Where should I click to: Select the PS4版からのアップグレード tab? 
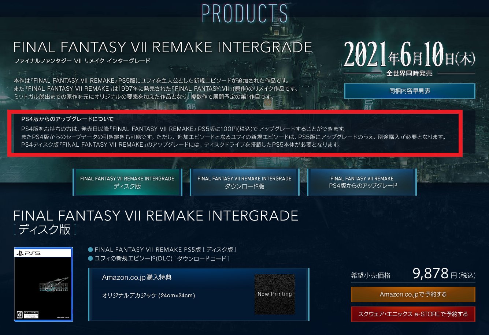coord(362,182)
